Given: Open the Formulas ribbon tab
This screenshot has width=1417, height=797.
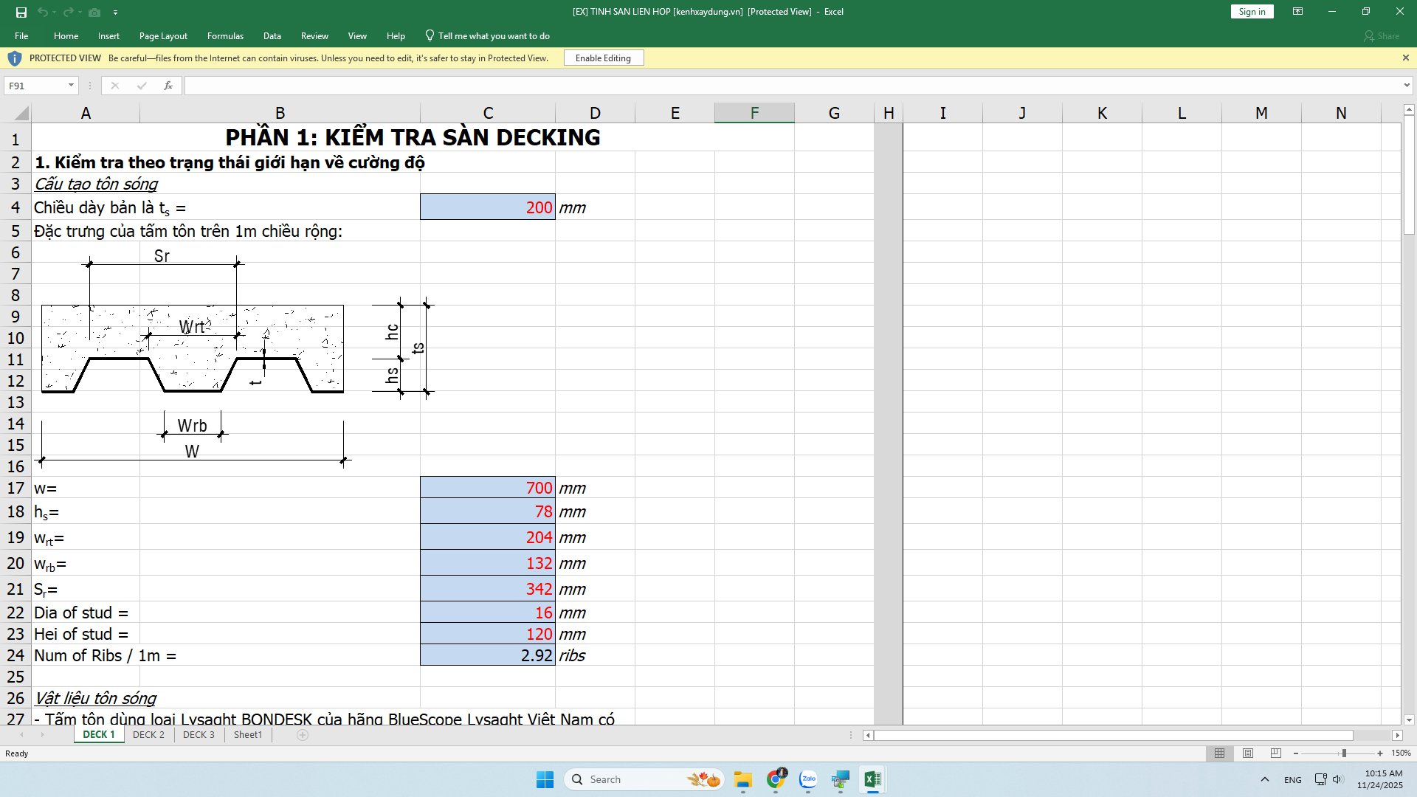Looking at the screenshot, I should 225,36.
